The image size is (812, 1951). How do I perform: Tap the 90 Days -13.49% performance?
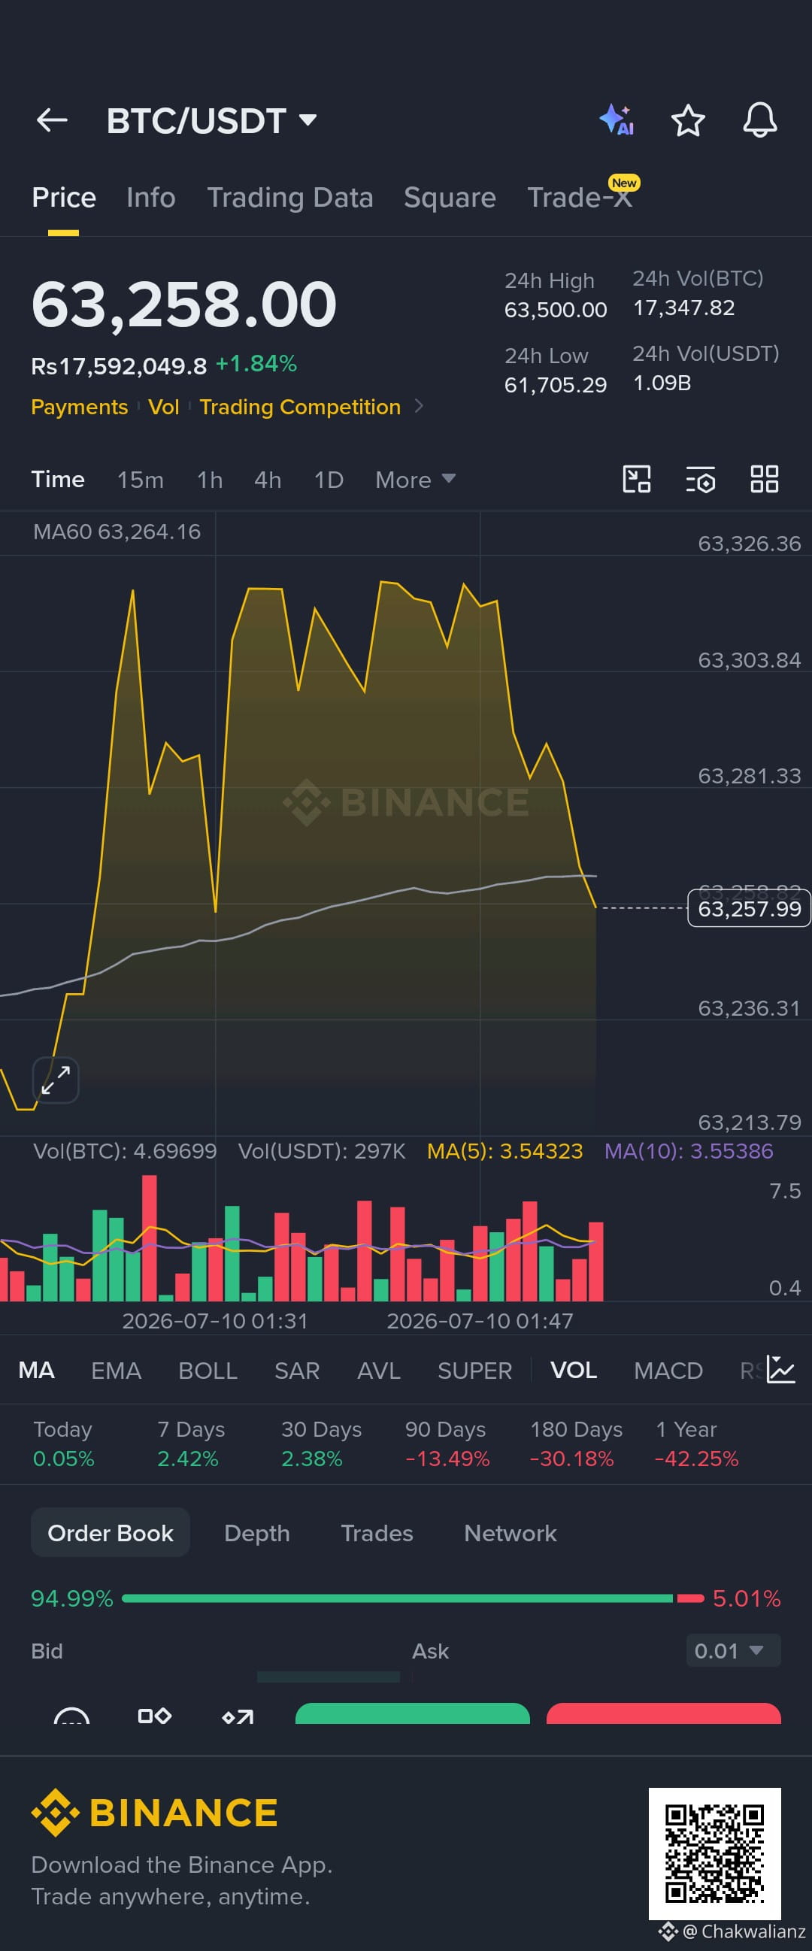(447, 1444)
